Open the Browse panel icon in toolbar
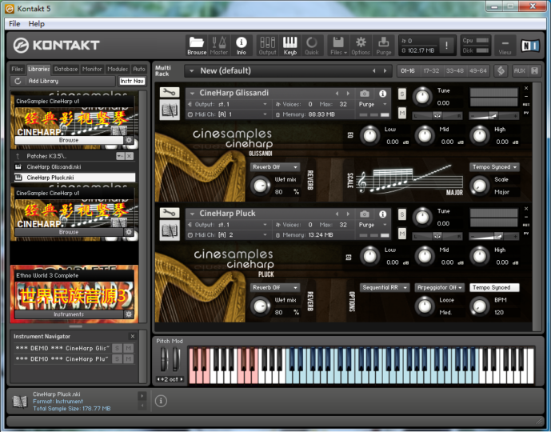Image resolution: width=551 pixels, height=432 pixels. tap(197, 42)
